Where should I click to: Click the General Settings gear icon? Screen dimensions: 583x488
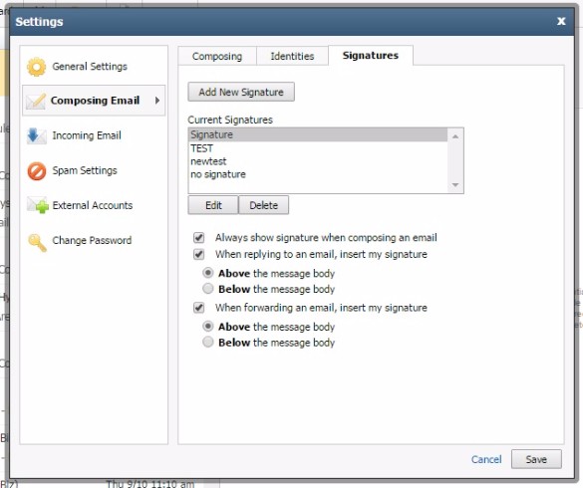click(37, 67)
